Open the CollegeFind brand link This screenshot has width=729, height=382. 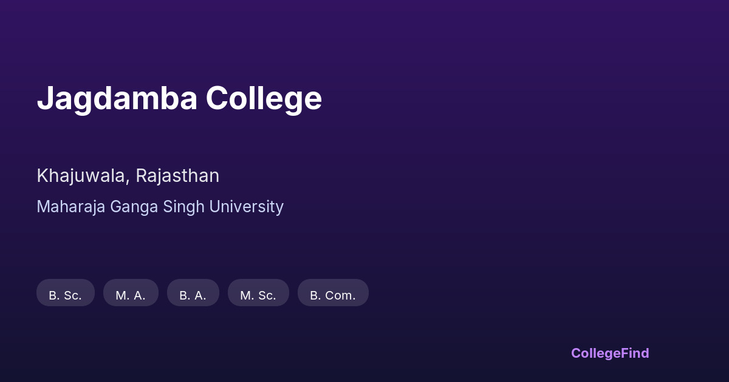click(610, 353)
